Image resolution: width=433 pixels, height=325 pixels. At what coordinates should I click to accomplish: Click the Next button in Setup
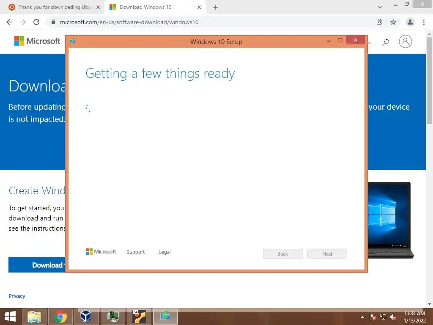[x=327, y=254]
